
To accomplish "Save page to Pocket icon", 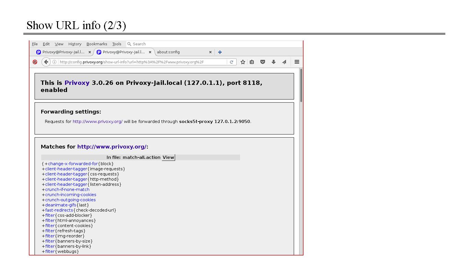I will [x=263, y=62].
